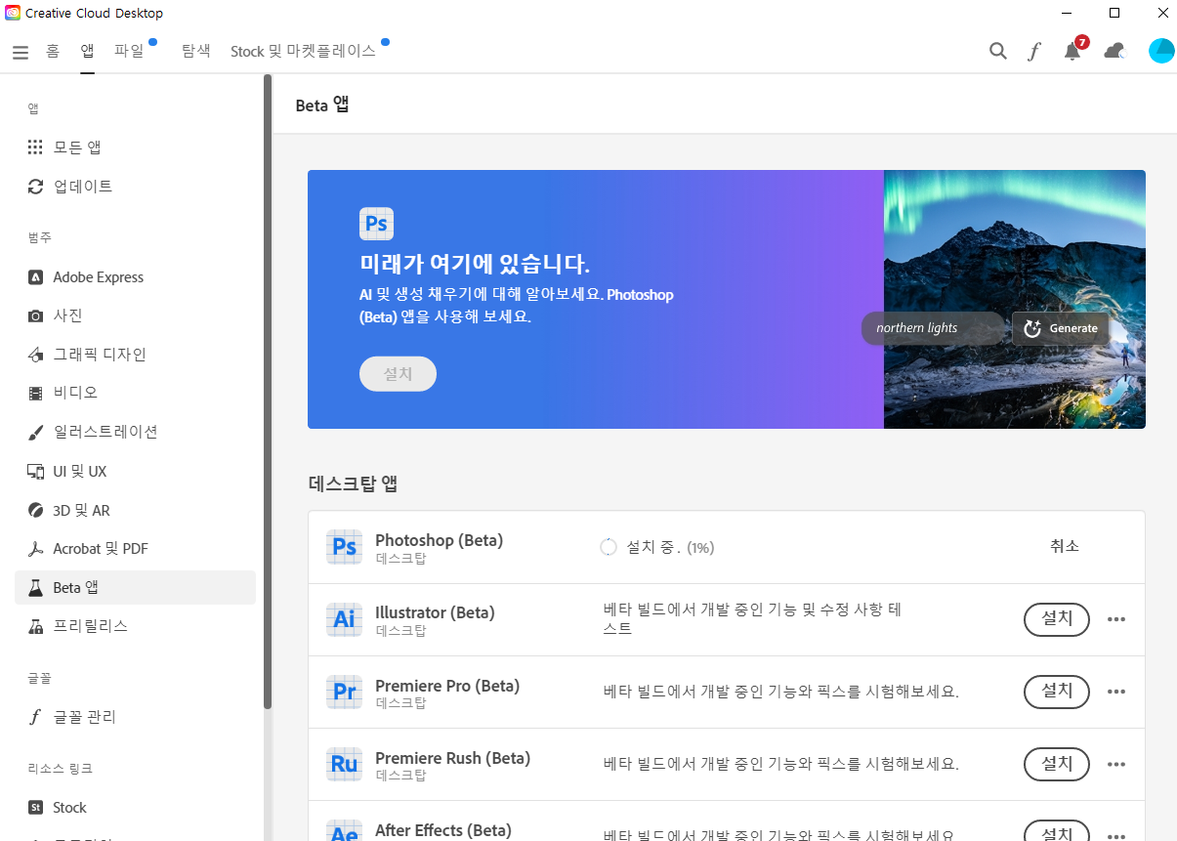Click the Ps icon in the banner
The width and height of the screenshot is (1177, 841).
(376, 224)
